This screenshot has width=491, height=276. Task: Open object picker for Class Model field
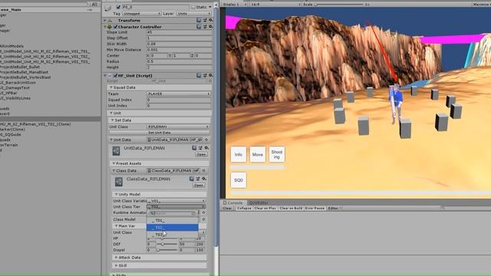click(x=203, y=219)
